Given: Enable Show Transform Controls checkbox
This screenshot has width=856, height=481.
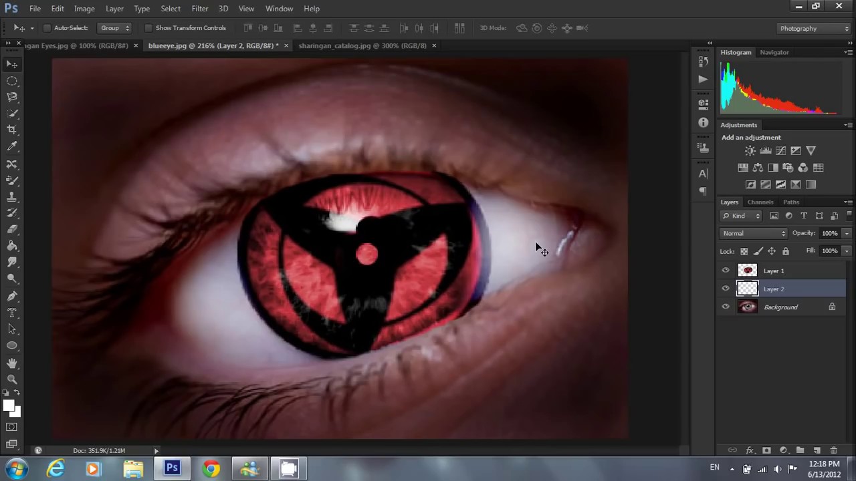Looking at the screenshot, I should tap(148, 28).
